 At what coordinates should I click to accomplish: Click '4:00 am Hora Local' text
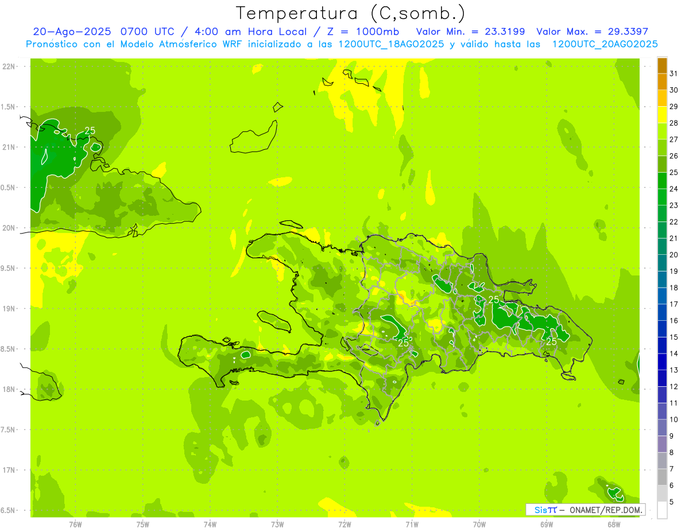(x=249, y=32)
